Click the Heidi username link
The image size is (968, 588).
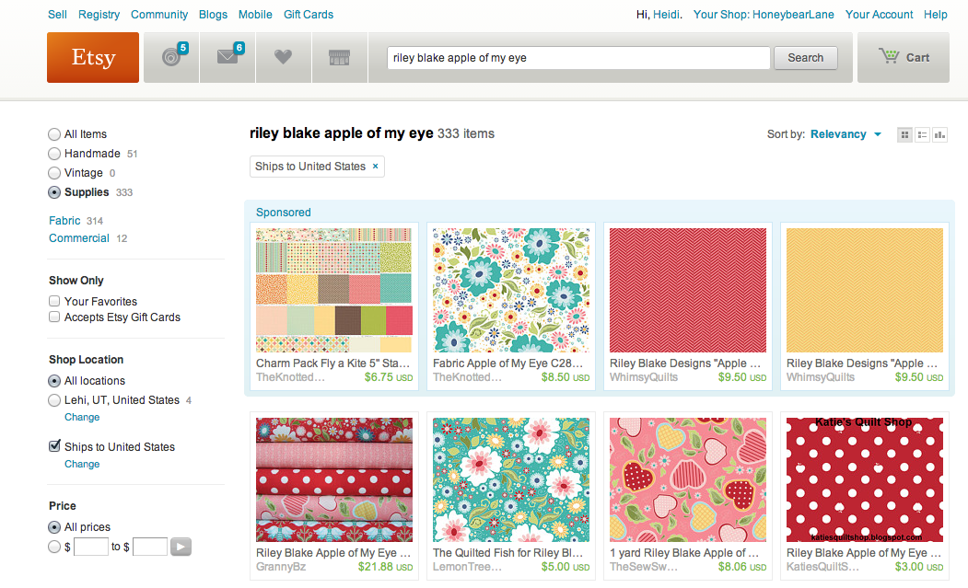(x=666, y=14)
